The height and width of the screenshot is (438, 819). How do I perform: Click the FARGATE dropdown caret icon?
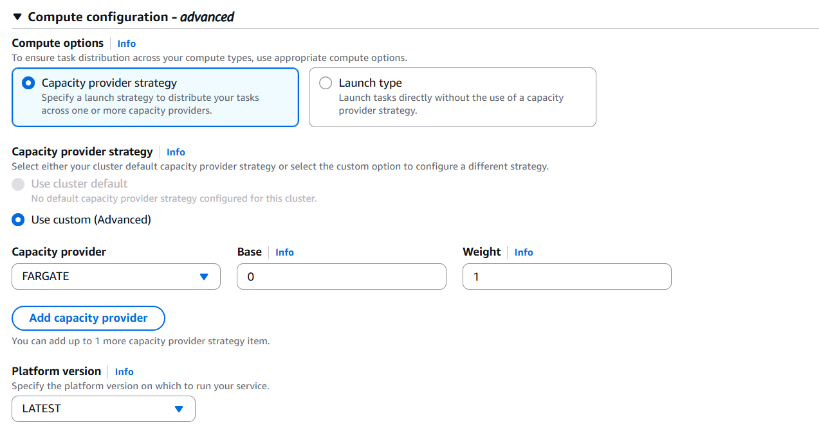[205, 276]
